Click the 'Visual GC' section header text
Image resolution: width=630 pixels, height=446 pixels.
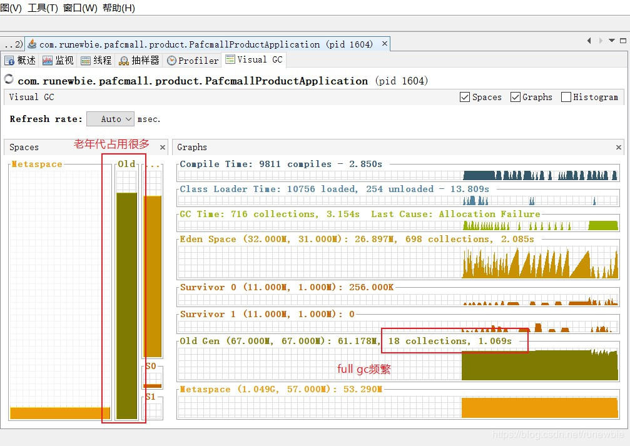coord(31,97)
